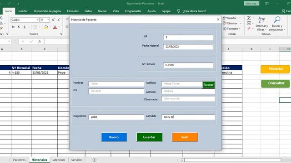Screen dimensions: 291x163
Task: Expand the fill color dropdown arrow
Action: pos(50,27)
